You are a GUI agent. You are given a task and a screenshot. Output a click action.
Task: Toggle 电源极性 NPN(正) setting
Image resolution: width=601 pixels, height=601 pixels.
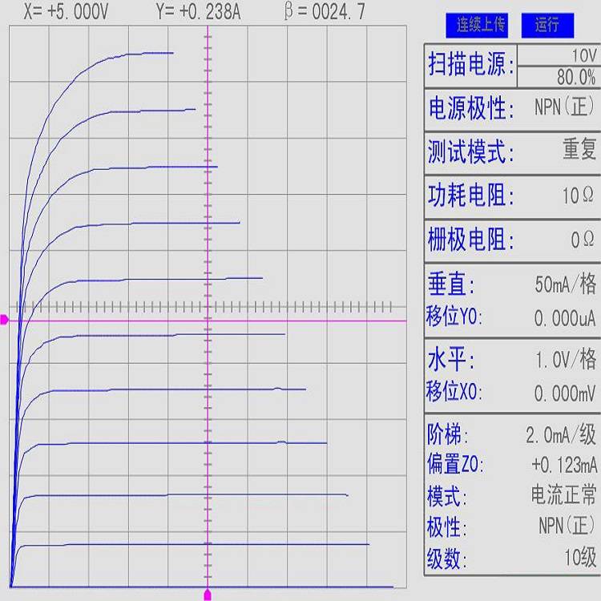coord(565,108)
